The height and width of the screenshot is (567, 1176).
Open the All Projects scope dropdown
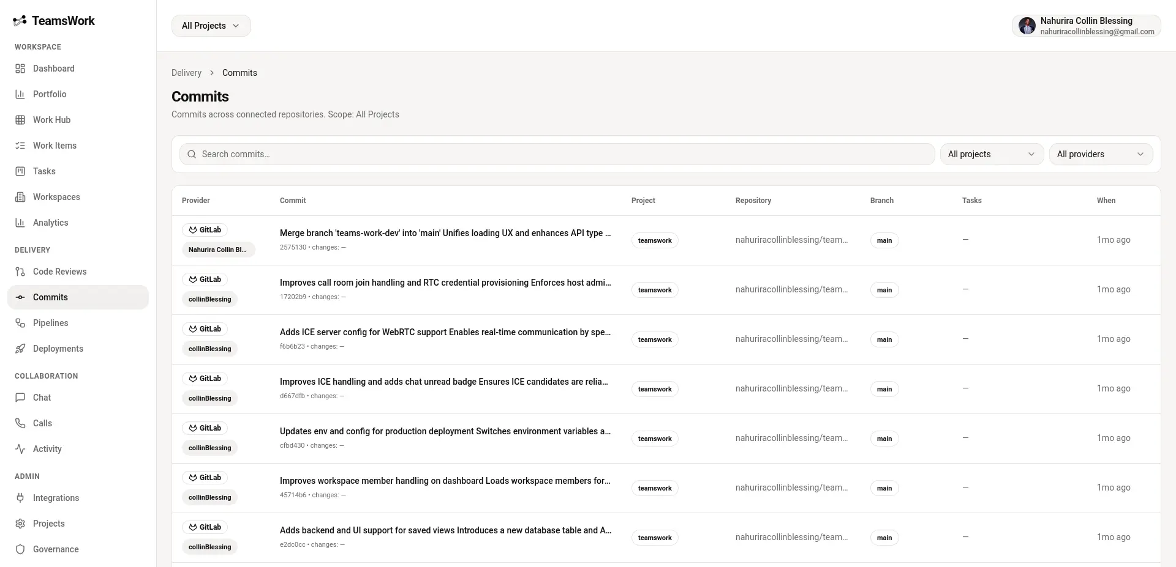click(211, 26)
